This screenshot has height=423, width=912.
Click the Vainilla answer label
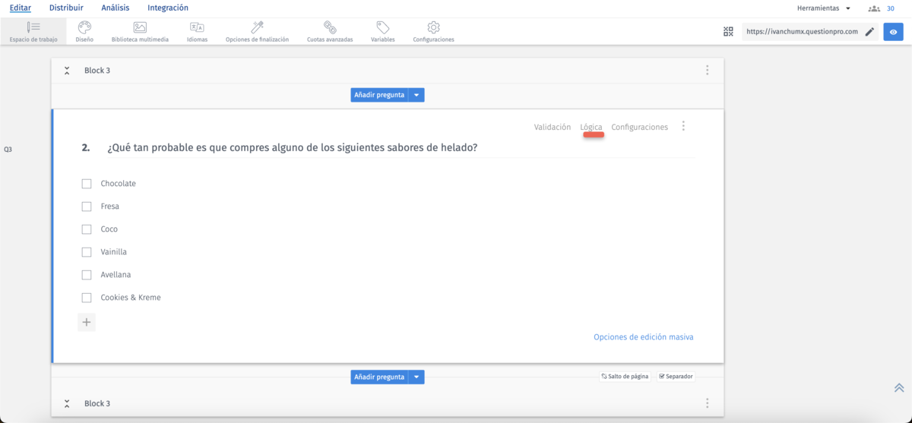tap(114, 252)
